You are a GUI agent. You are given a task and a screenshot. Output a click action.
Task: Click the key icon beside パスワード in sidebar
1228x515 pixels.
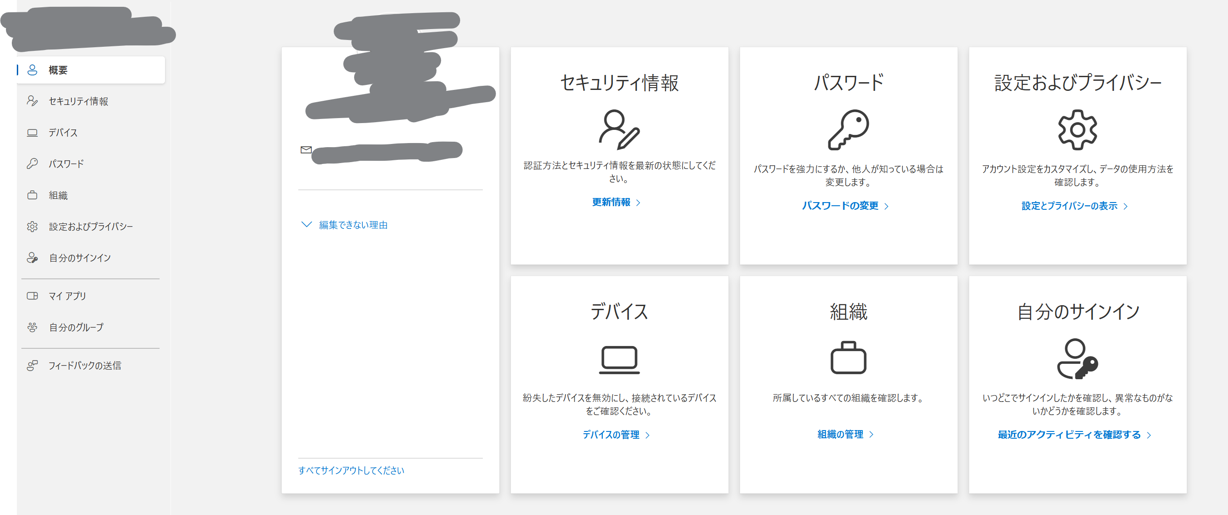(x=32, y=164)
